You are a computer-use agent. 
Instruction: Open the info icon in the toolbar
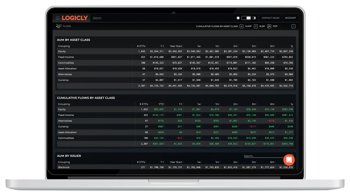[293, 26]
